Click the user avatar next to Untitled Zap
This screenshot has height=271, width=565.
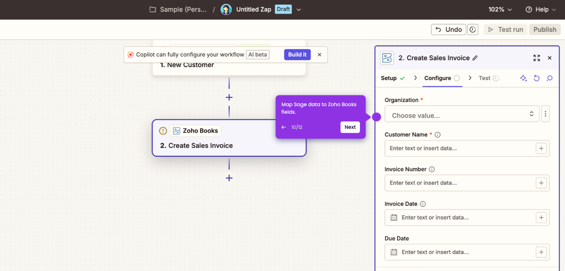[226, 10]
